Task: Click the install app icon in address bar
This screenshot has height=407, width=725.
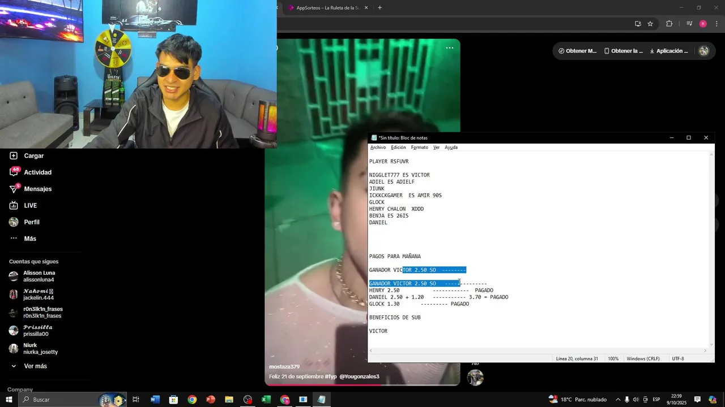Action: (x=638, y=24)
